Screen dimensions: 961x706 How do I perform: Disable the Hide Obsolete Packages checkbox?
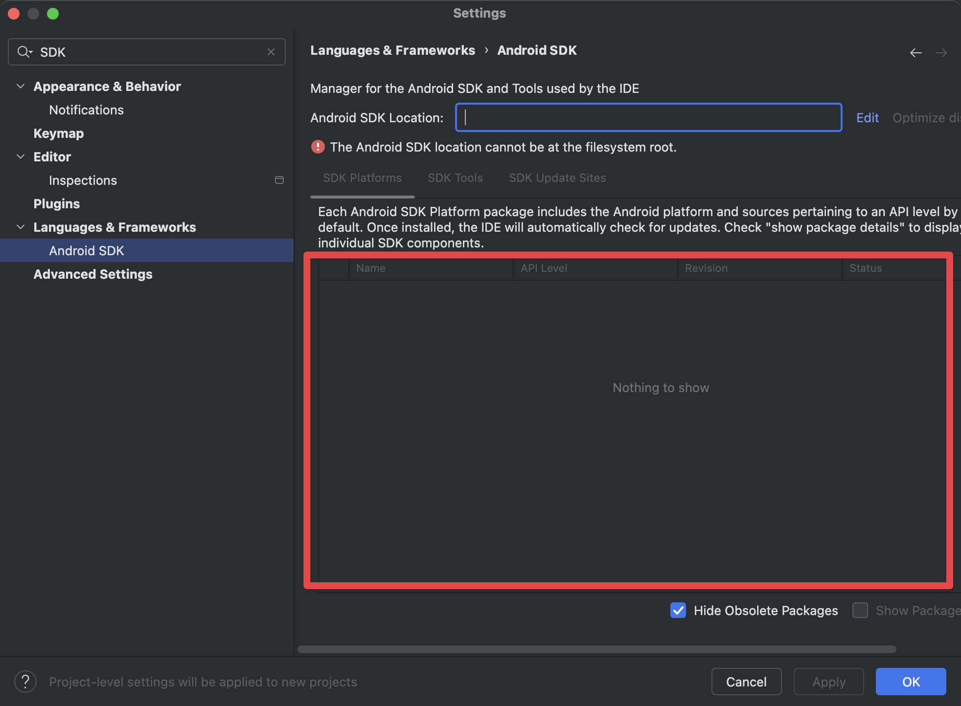click(677, 611)
